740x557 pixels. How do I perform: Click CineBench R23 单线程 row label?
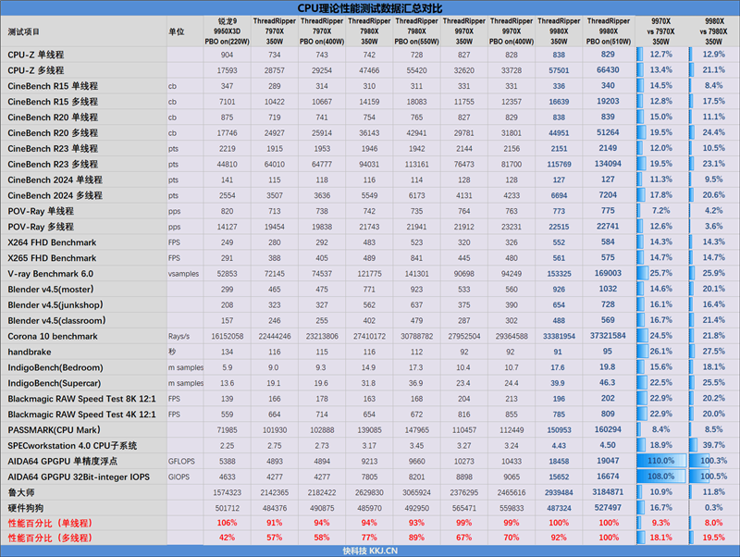coord(53,148)
